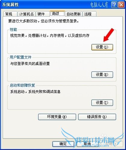Click the 高级 tab
Image resolution: width=126 pixels, height=150 pixels.
(57, 14)
